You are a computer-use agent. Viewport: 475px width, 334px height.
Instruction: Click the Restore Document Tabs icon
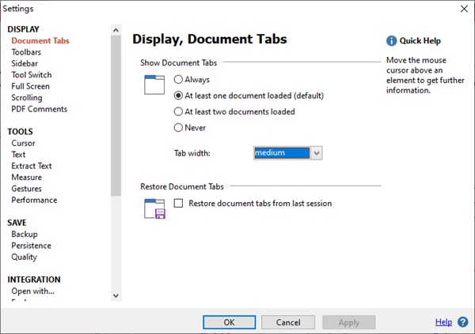[x=154, y=208]
